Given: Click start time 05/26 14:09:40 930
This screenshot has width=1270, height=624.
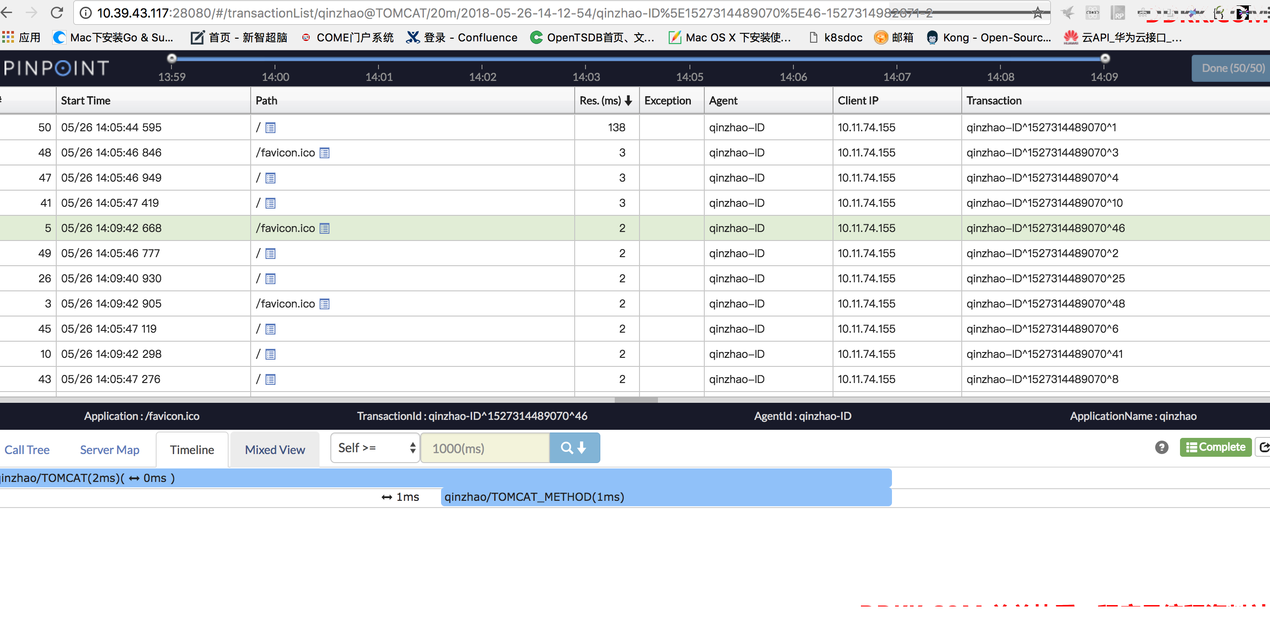Looking at the screenshot, I should point(112,278).
